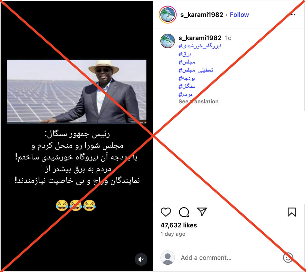Open comments via speech bubble icon
This screenshot has width=306, height=272.
(x=184, y=212)
